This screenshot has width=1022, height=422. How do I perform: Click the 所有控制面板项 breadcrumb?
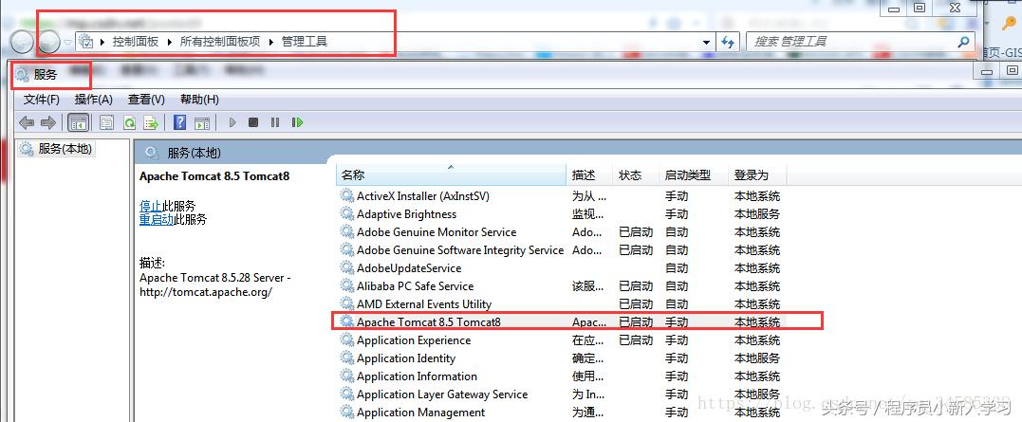click(x=219, y=42)
